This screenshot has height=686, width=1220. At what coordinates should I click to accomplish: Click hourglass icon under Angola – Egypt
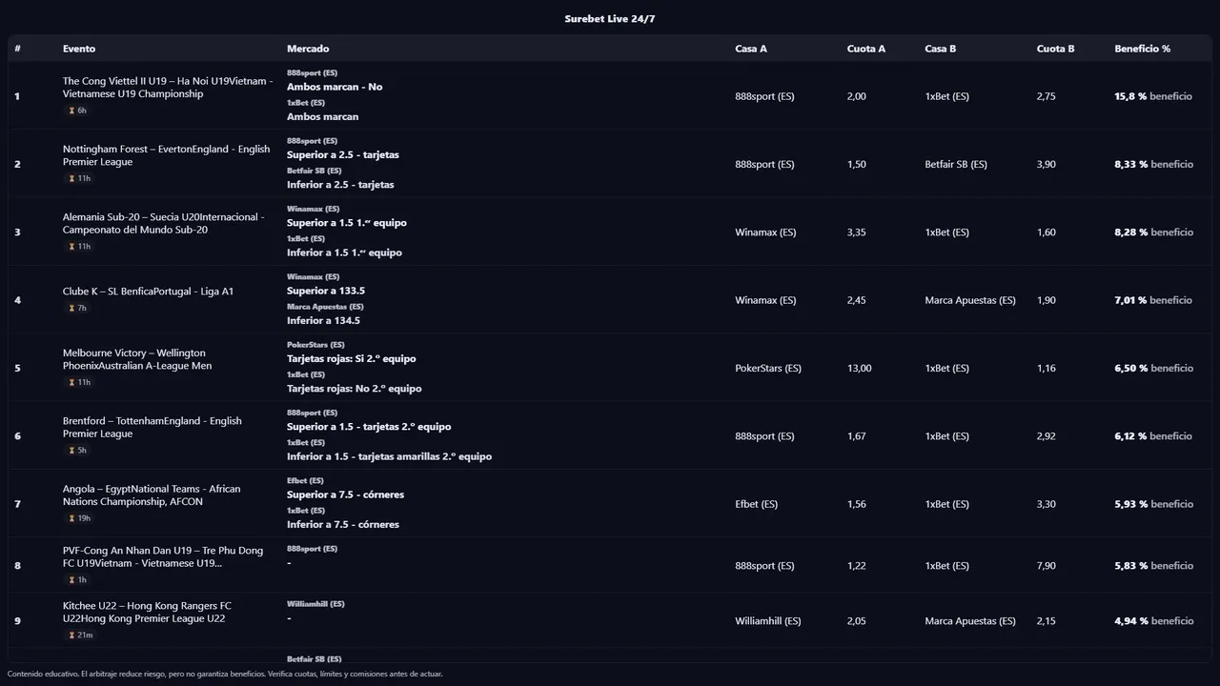(x=71, y=519)
